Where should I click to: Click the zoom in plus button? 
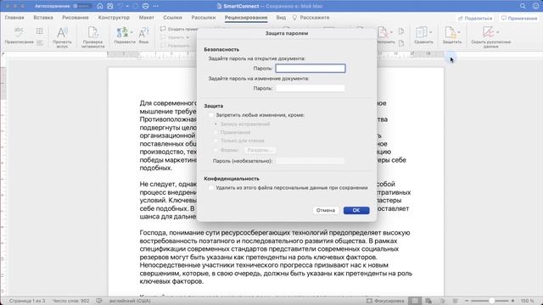click(512, 301)
